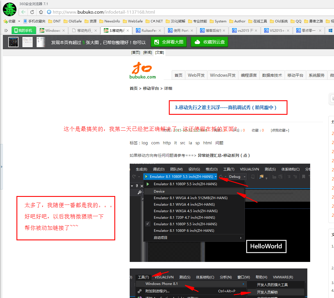Open [新闻] top link
The width and height of the screenshot is (334, 298).
tap(148, 53)
